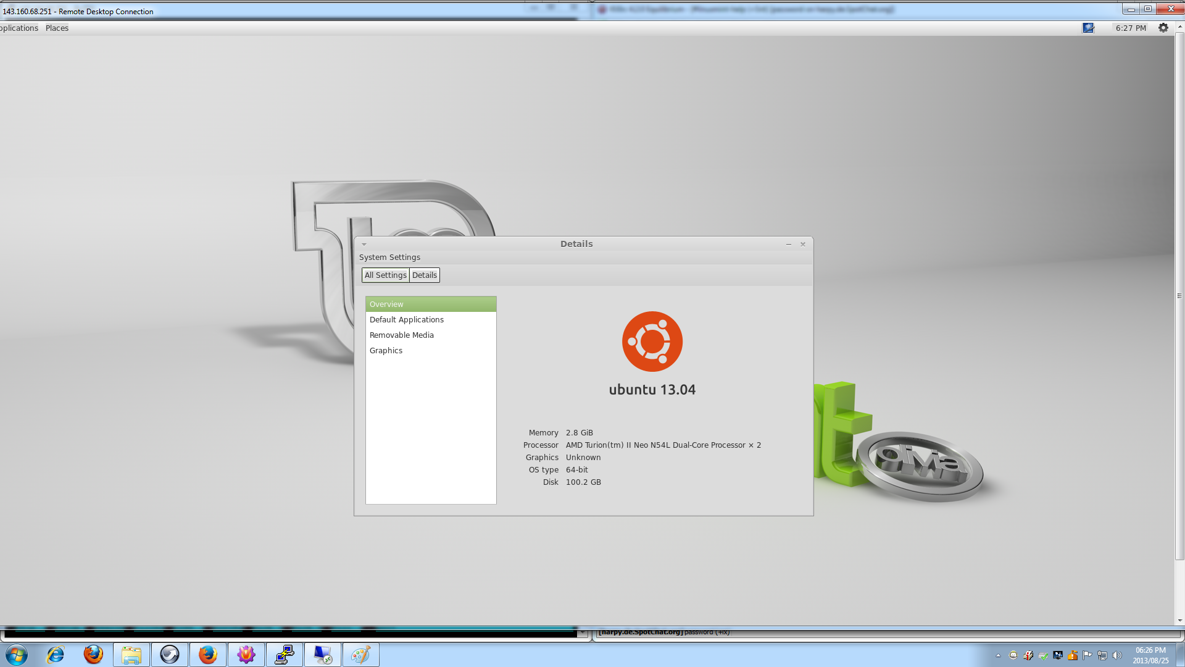The image size is (1185, 667).
Task: Select the Remote Desktop Connection taskbar icon
Action: tap(323, 655)
